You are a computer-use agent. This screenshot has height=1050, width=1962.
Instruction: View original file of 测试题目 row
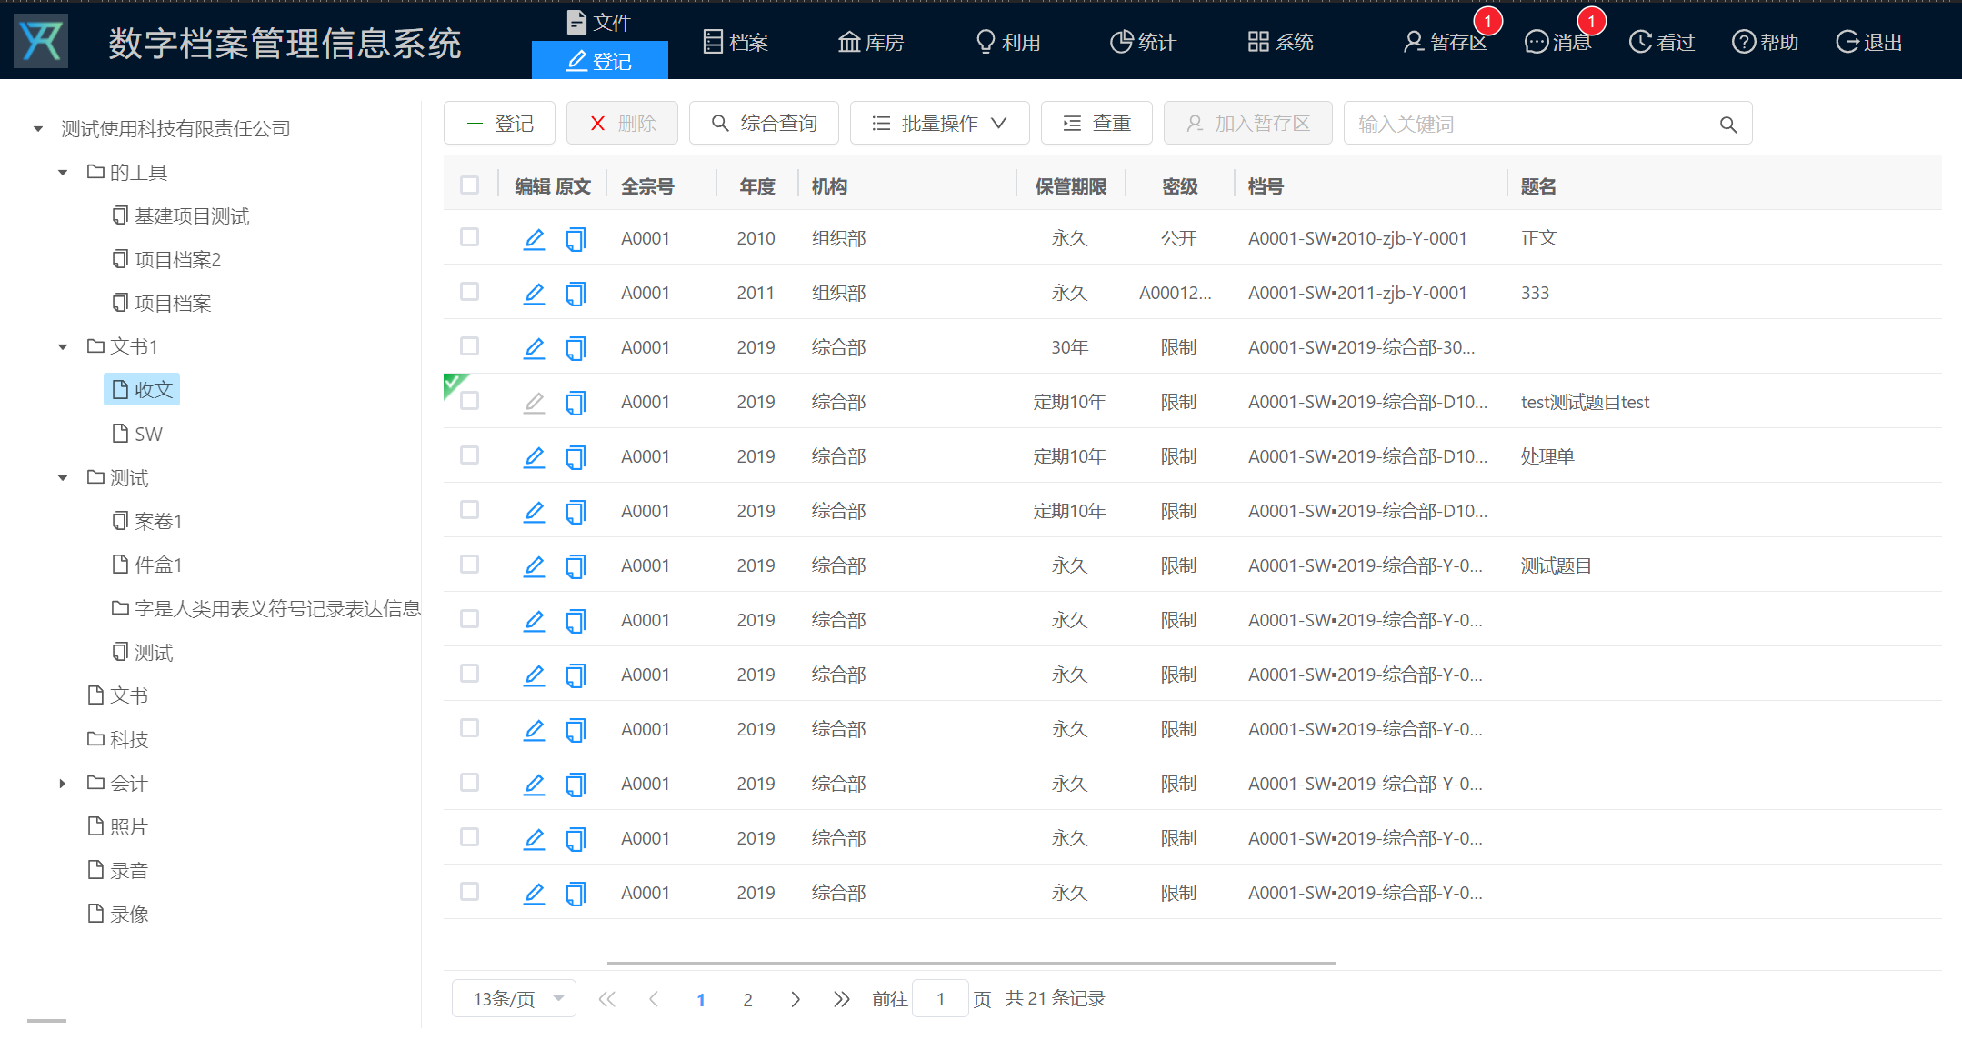[576, 566]
